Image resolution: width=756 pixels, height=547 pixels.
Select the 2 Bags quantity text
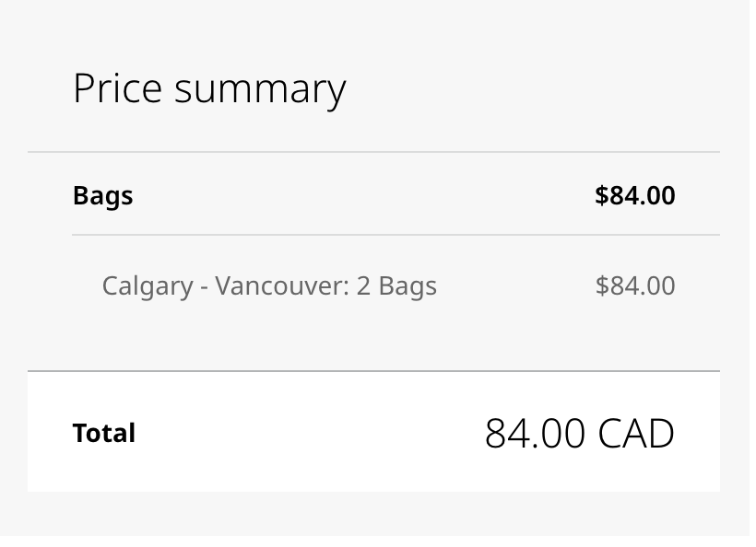pyautogui.click(x=396, y=286)
